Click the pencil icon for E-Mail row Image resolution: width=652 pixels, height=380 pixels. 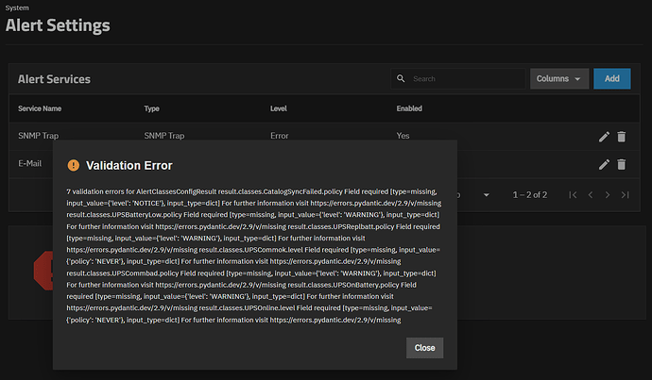point(605,164)
